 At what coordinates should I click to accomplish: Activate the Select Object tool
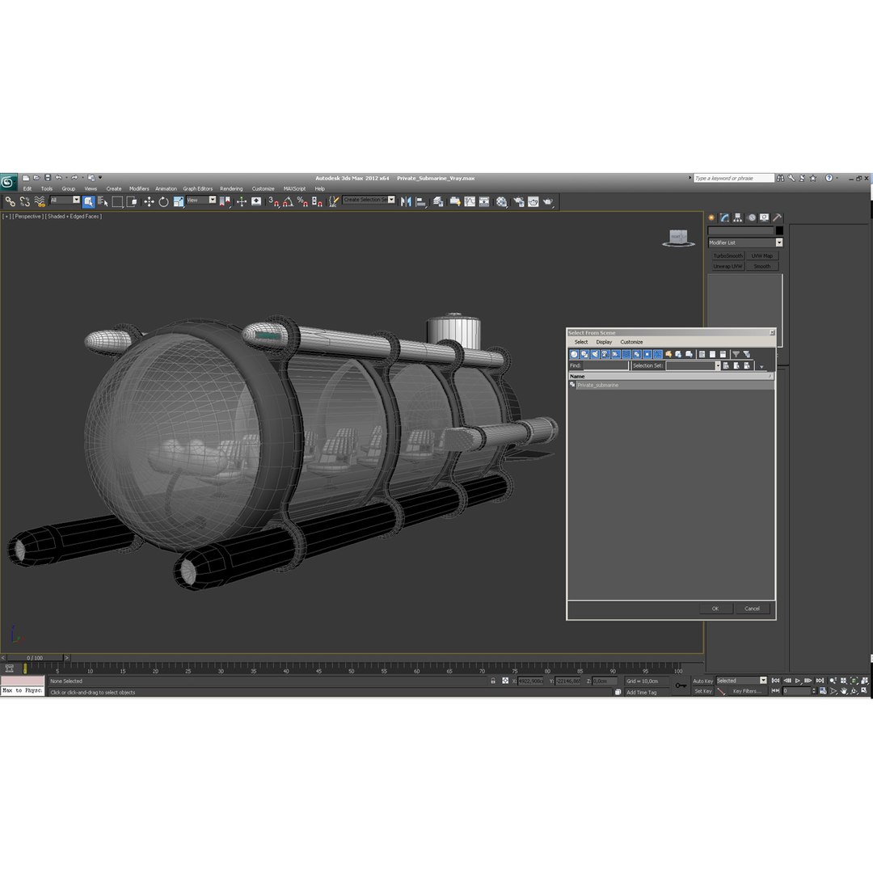tap(89, 201)
